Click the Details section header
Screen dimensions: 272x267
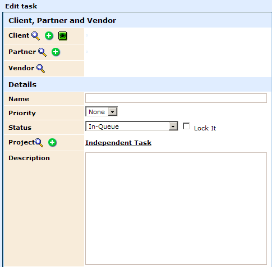pos(22,85)
